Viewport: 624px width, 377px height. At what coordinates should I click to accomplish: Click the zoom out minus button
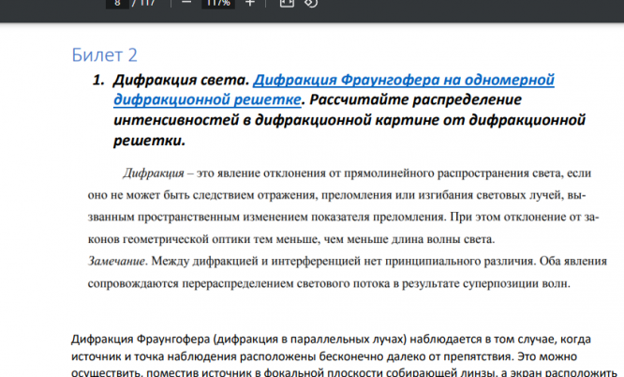pos(186,3)
